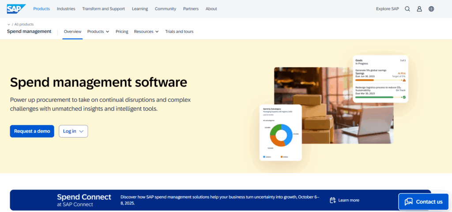Screen dimensions: 452x212
Task: Click the Spend Connect banner heading
Action: (x=84, y=197)
